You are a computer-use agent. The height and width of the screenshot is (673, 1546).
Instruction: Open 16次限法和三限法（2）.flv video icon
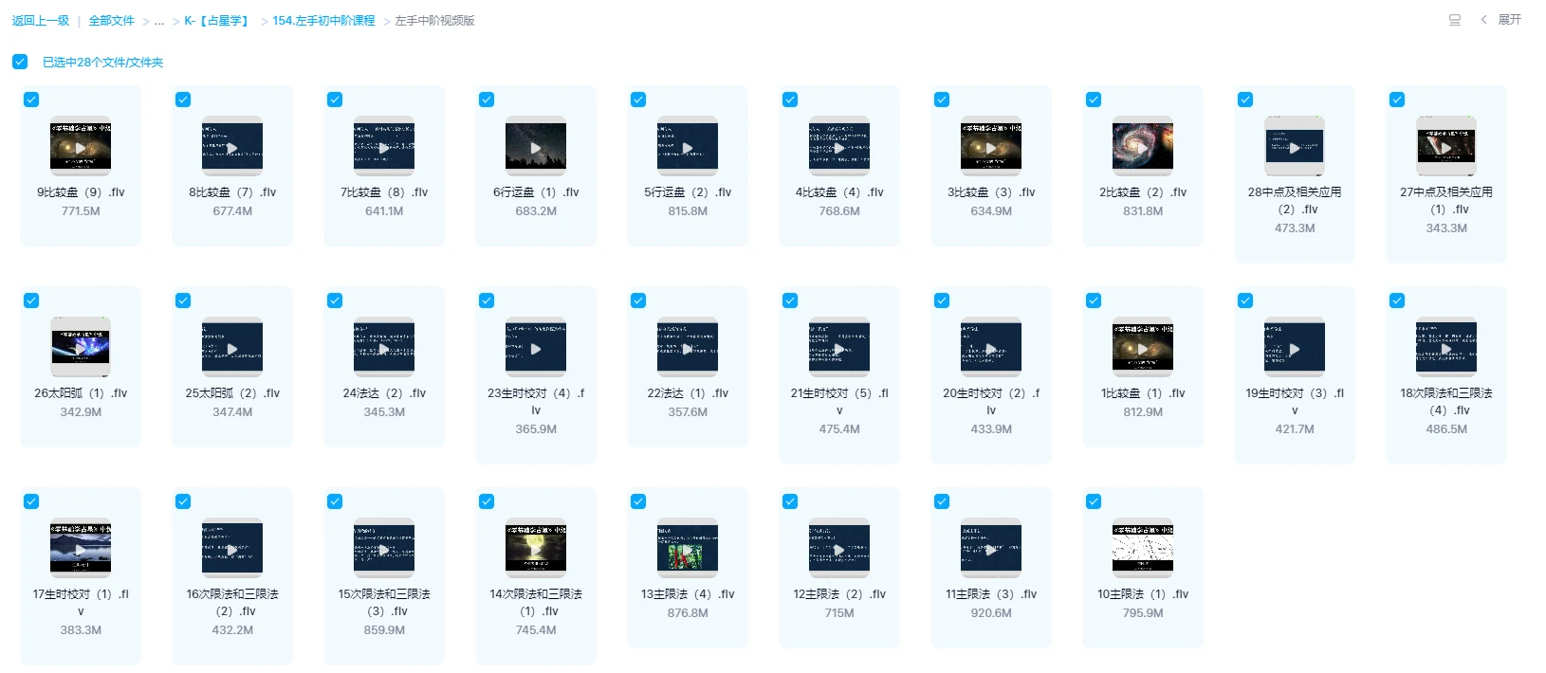pyautogui.click(x=232, y=549)
